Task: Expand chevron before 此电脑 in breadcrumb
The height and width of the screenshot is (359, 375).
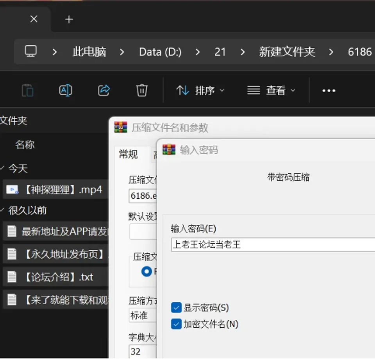Action: pyautogui.click(x=55, y=52)
